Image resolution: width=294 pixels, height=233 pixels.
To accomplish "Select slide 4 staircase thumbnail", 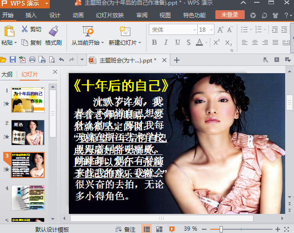I will tap(28, 198).
